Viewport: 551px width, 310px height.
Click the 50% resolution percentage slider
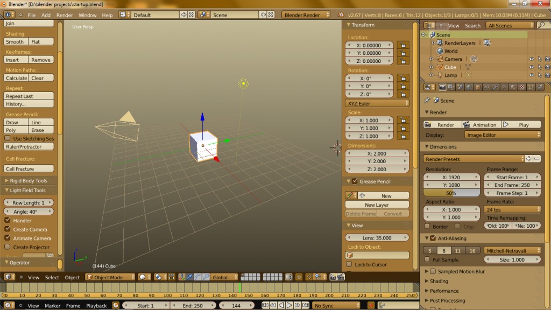451,193
